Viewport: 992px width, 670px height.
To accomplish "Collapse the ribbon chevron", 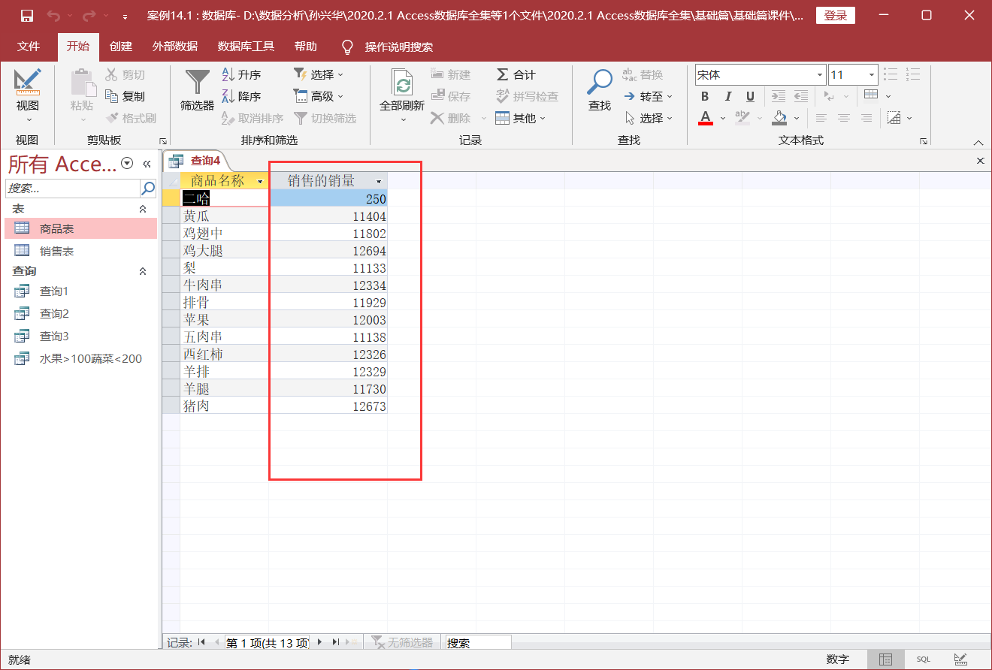I will coord(978,142).
